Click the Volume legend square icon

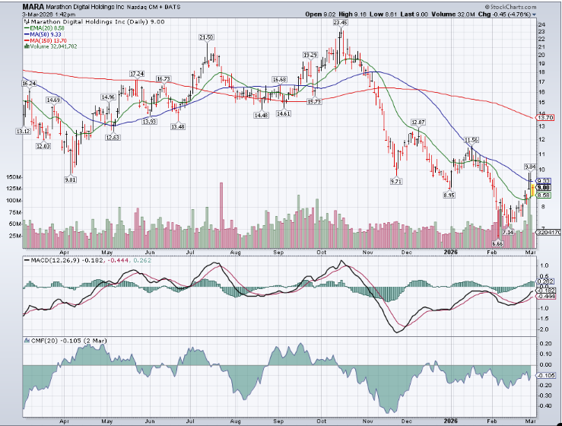pos(25,45)
